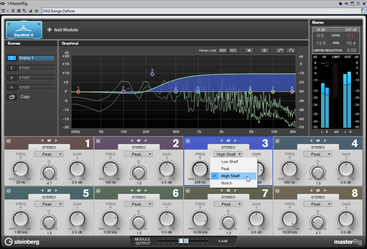The width and height of the screenshot is (367, 249).
Task: Open band 5 filter type dropdown
Action: tap(49, 204)
